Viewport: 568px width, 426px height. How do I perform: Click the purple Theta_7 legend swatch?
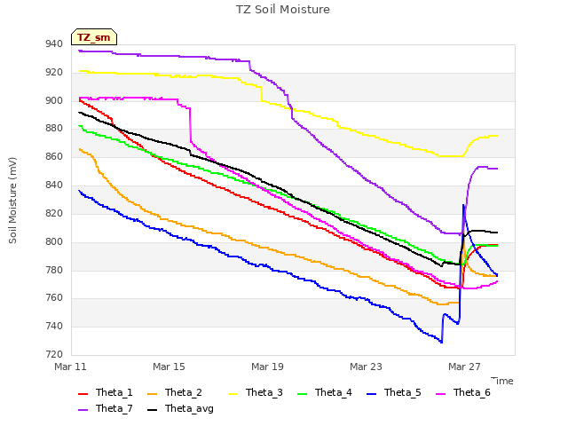click(83, 410)
